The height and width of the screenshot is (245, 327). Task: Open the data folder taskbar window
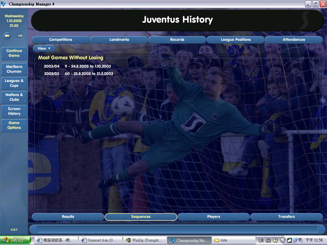pyautogui.click(x=233, y=240)
